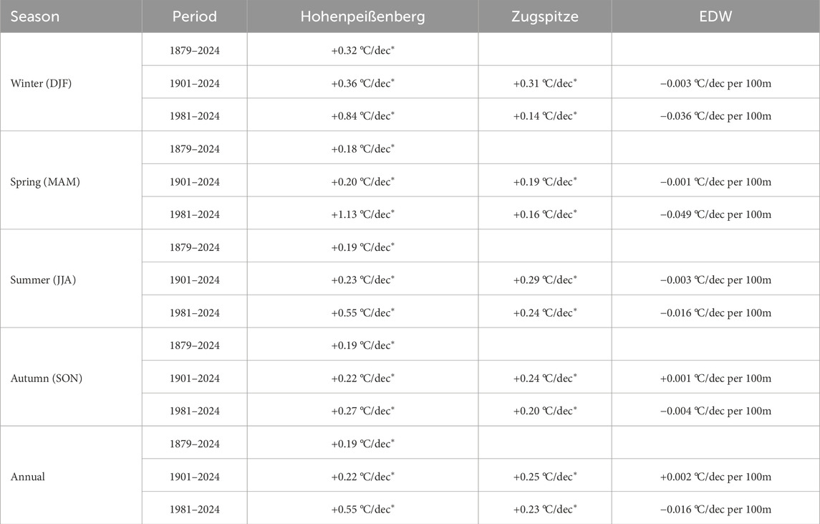
Task: Click the +0.84 °C/dec winter trend cell
Action: [x=362, y=116]
